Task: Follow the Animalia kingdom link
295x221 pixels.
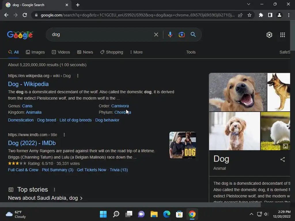Action: [x=34, y=113]
